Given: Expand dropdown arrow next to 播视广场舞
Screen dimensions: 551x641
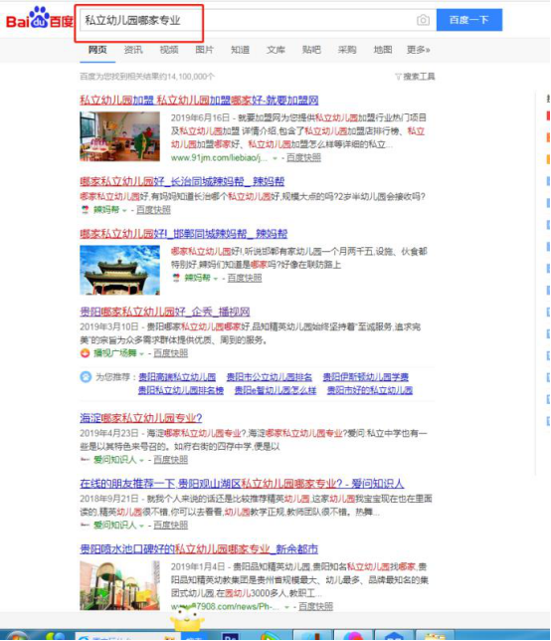Looking at the screenshot, I should tap(142, 354).
